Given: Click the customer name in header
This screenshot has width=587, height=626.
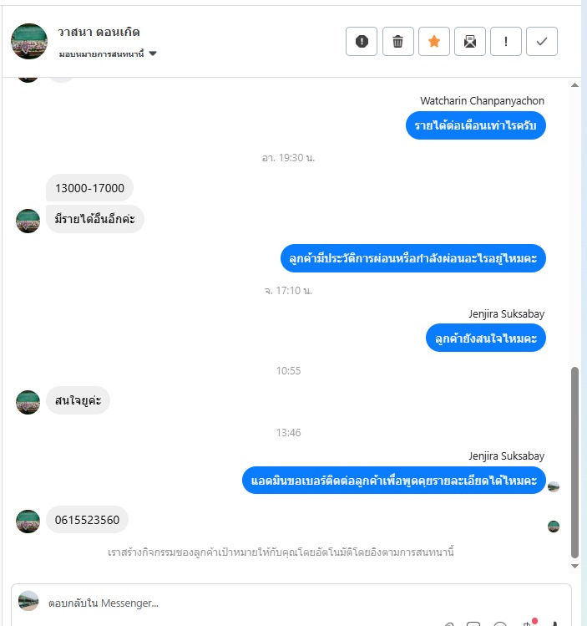Looking at the screenshot, I should [x=99, y=32].
